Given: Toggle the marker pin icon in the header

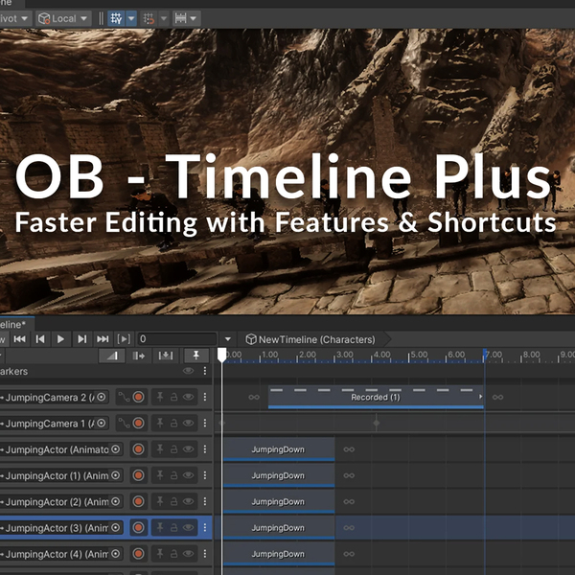Looking at the screenshot, I should (196, 356).
